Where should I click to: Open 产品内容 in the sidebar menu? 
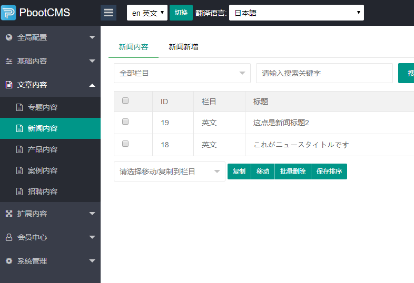point(43,149)
